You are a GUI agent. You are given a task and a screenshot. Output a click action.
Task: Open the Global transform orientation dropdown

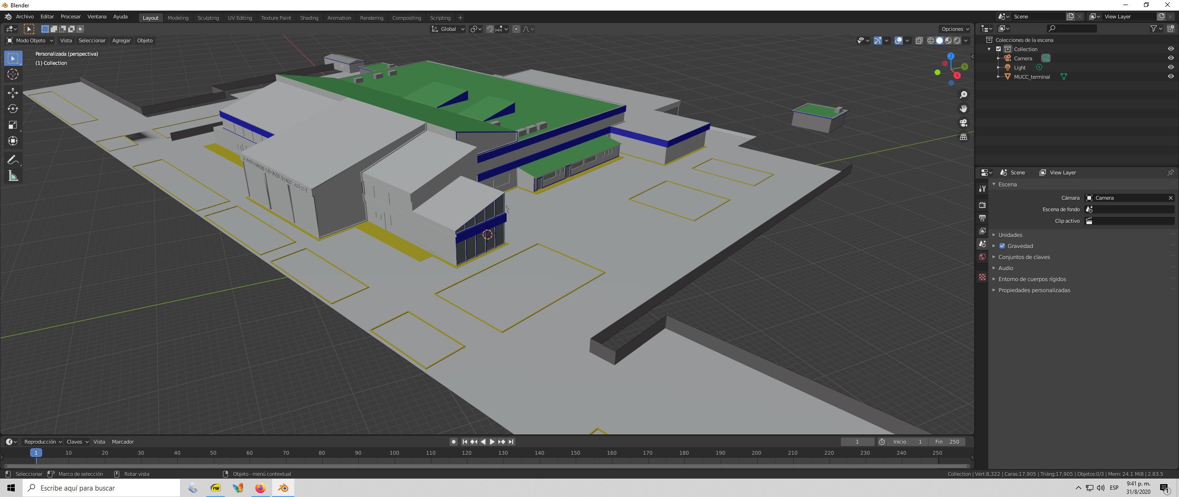click(448, 29)
